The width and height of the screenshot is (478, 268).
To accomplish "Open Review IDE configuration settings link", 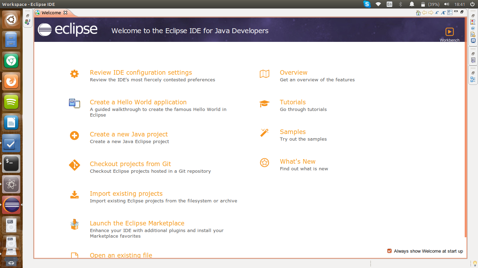I will coord(141,73).
